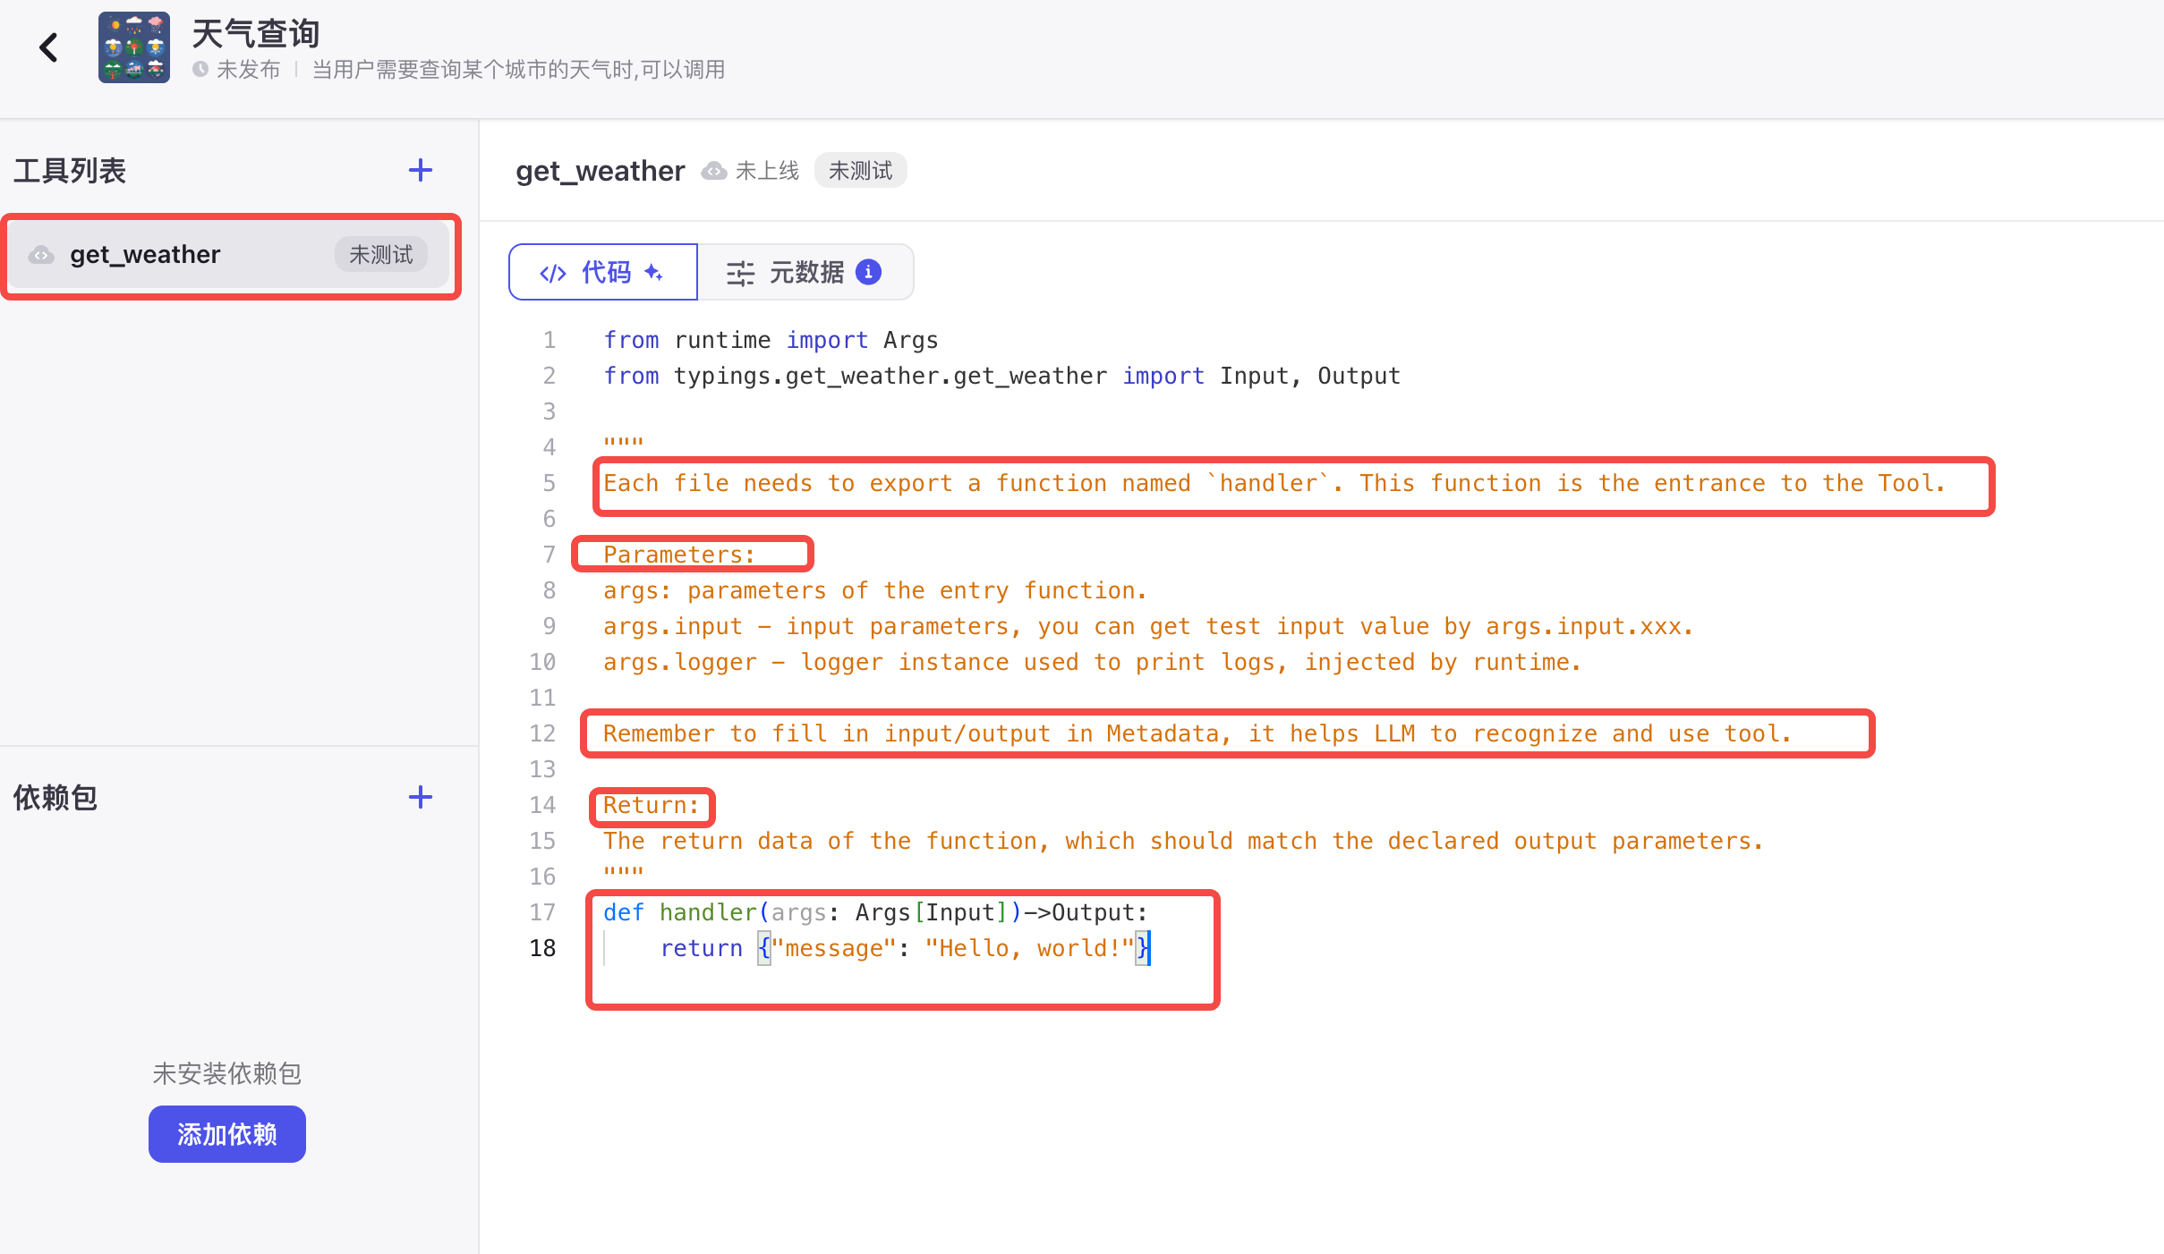Click the 天气查询 plugin avatar image

point(134,47)
